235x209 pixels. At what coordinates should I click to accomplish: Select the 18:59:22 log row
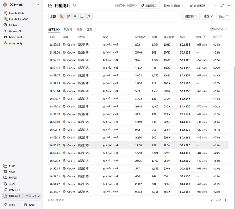click(x=138, y=60)
